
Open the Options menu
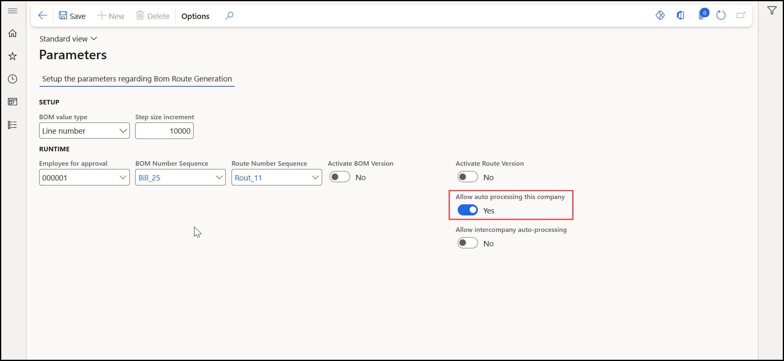[195, 16]
